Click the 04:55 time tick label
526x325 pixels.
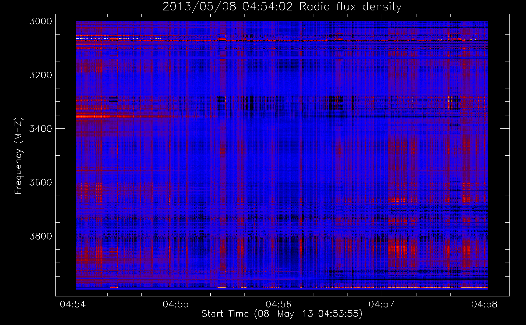pos(176,305)
